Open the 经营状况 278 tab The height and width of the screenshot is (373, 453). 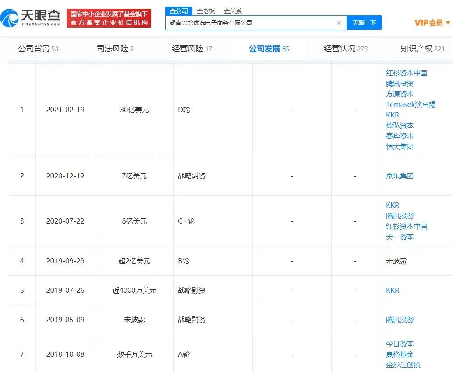point(346,49)
